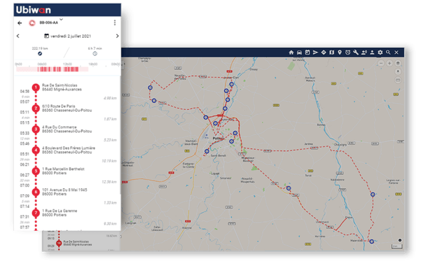
Task: Click the person with sound-waves icon
Action: coord(364,53)
